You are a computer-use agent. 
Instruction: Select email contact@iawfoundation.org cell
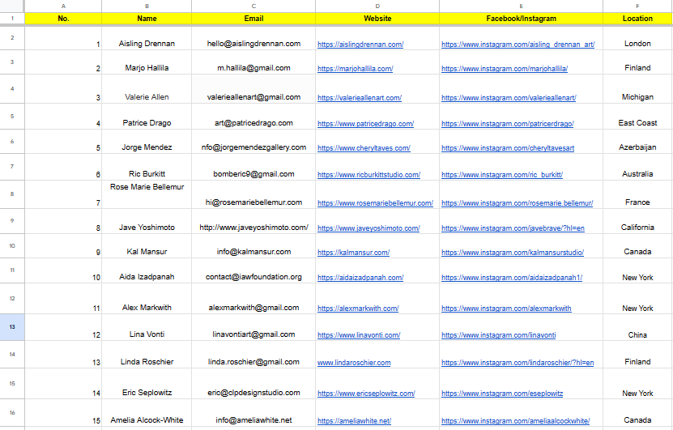[x=253, y=270]
